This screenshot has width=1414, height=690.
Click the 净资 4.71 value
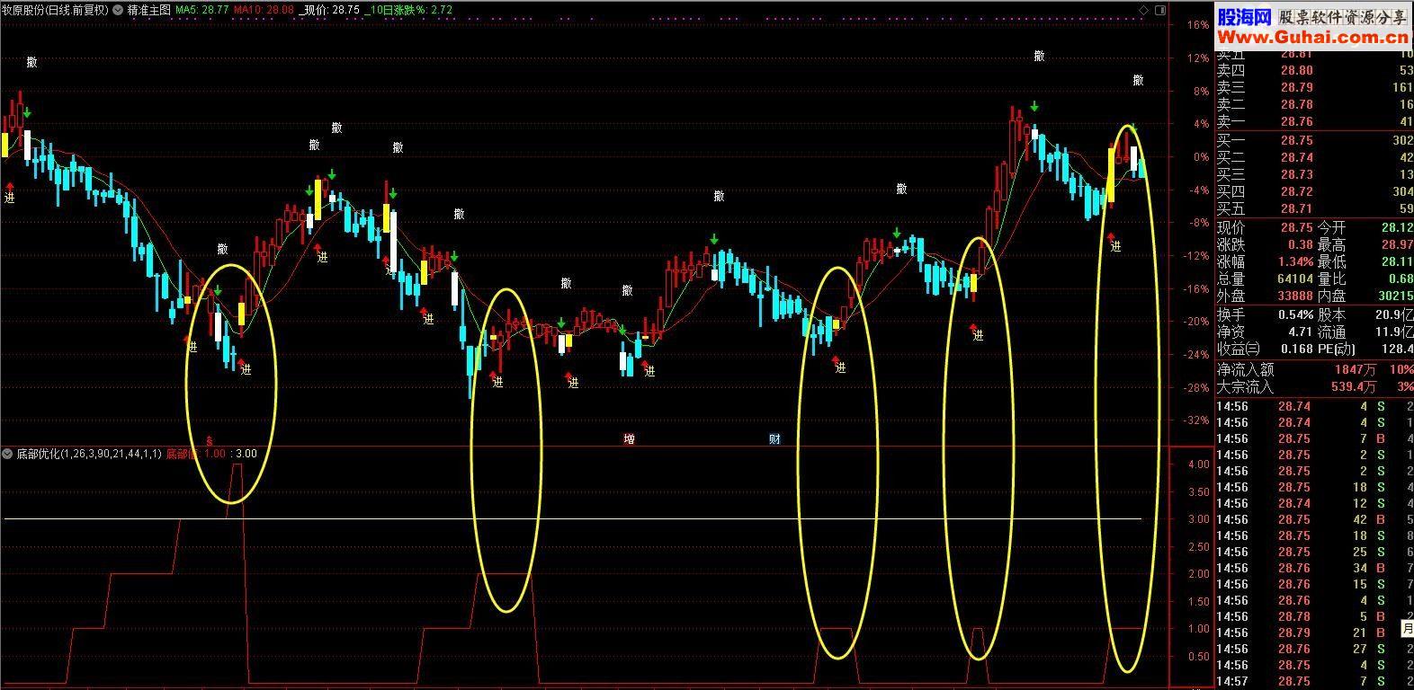click(1301, 332)
